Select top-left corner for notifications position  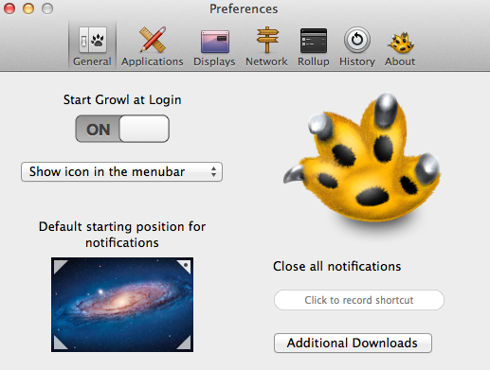click(60, 266)
